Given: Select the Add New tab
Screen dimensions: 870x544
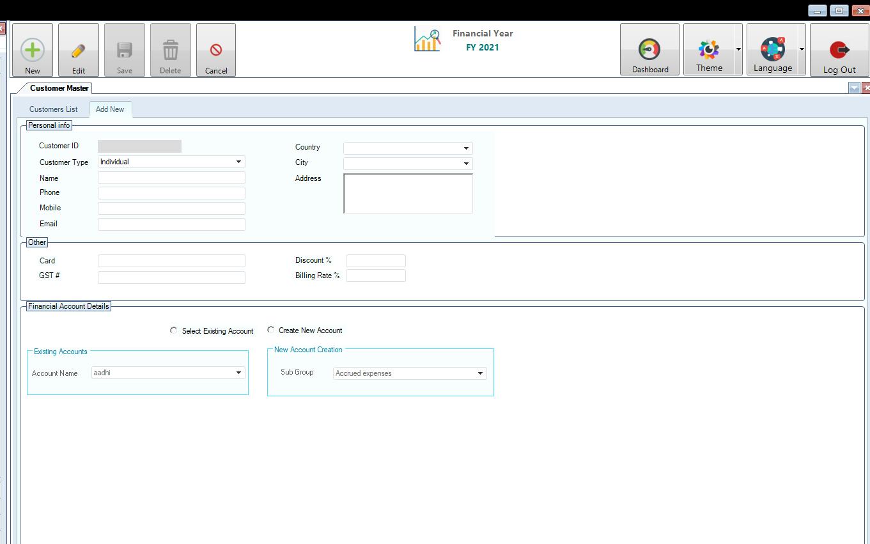Looking at the screenshot, I should point(110,109).
